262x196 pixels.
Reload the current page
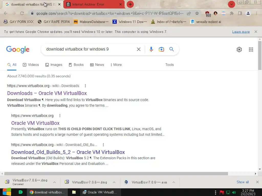point(22,13)
